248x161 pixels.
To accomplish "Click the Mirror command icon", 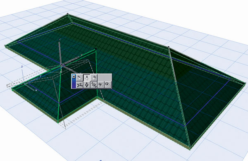I will click(x=101, y=85).
